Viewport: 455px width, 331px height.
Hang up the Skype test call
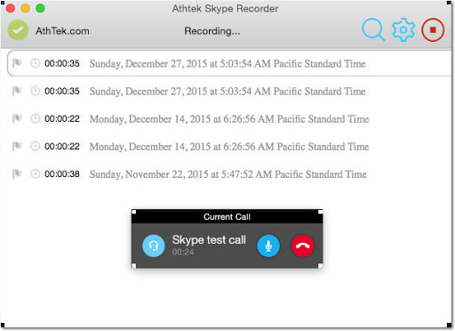click(303, 246)
